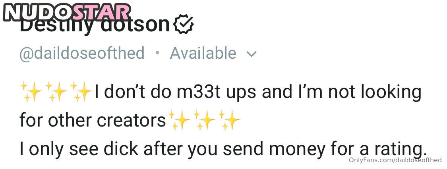Screen dimensions: 447x169
Task: Open the Destiny dotson profile name
Action: point(95,25)
